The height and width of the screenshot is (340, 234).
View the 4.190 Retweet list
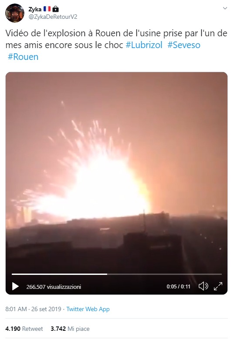[x=24, y=329]
